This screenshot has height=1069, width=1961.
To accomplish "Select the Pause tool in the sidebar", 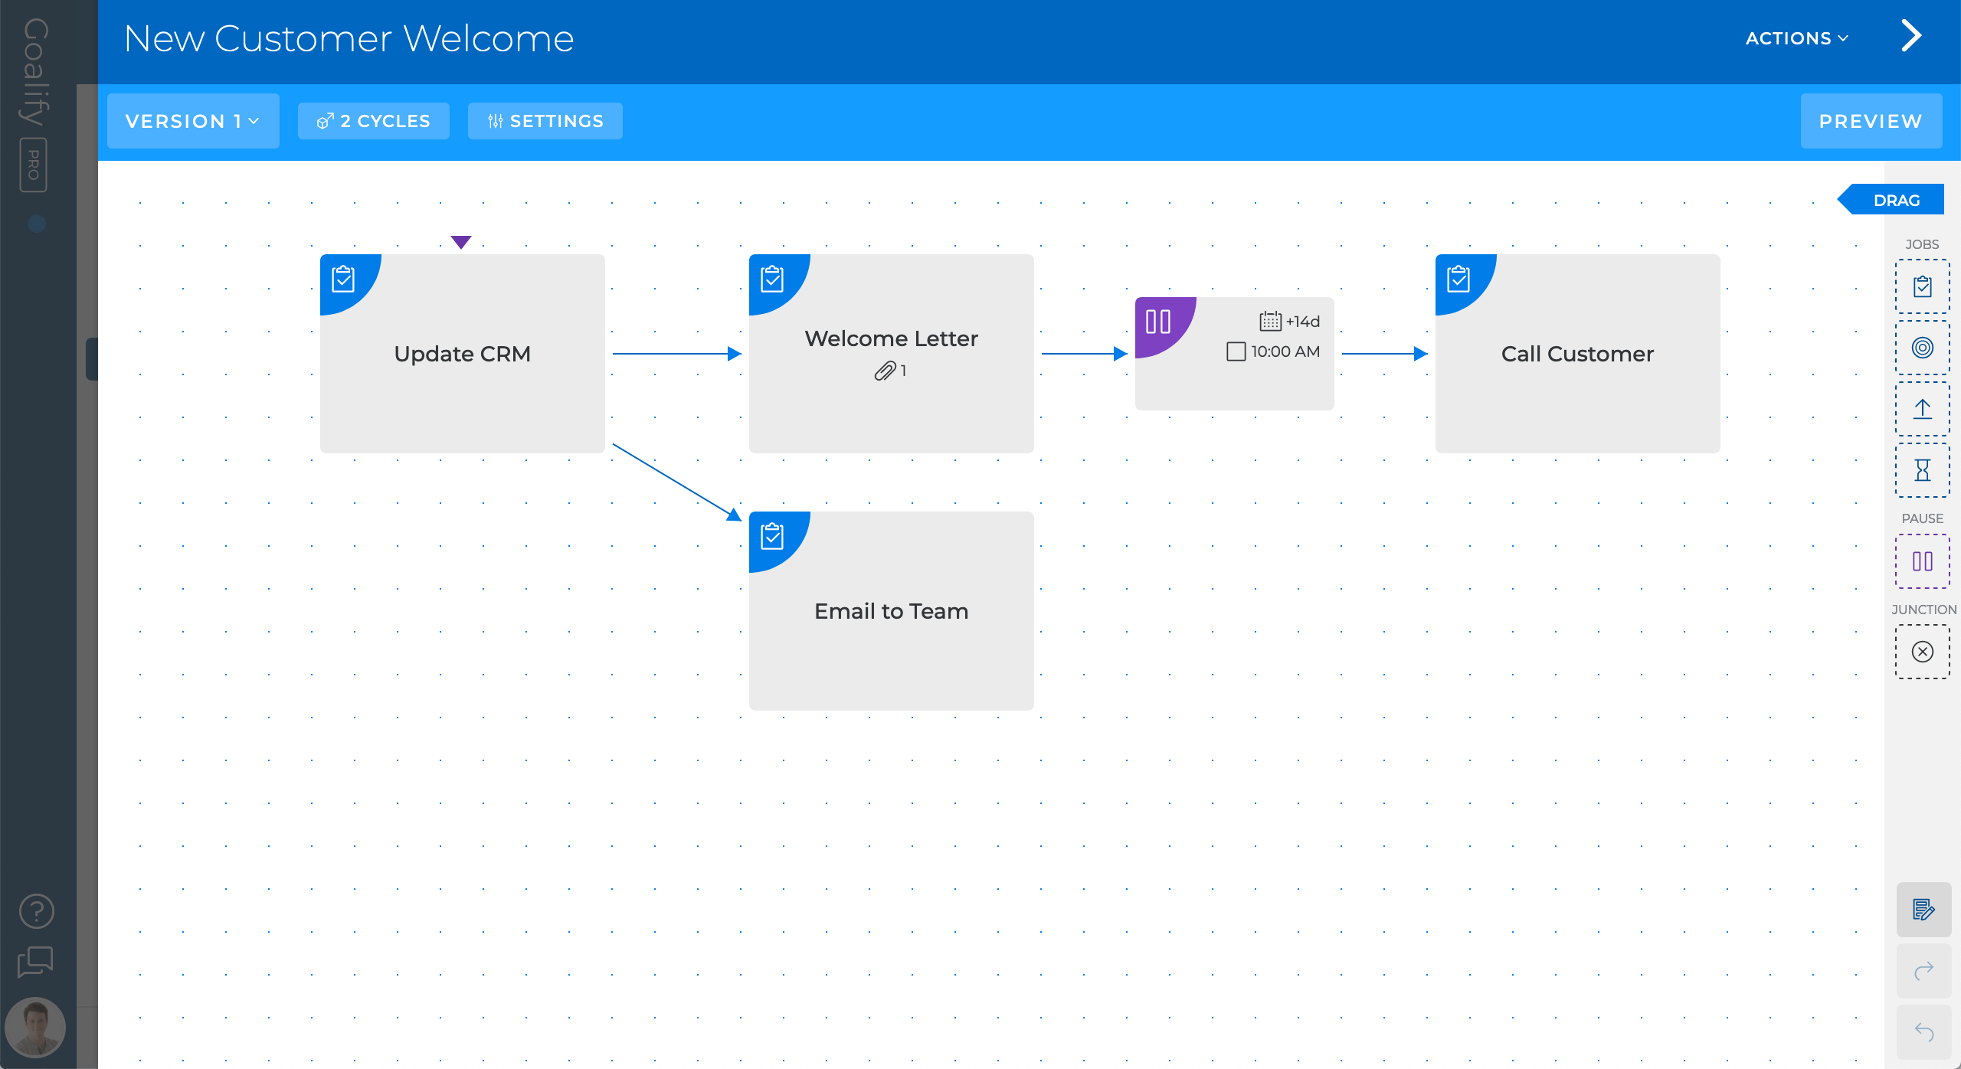I will 1923,561.
